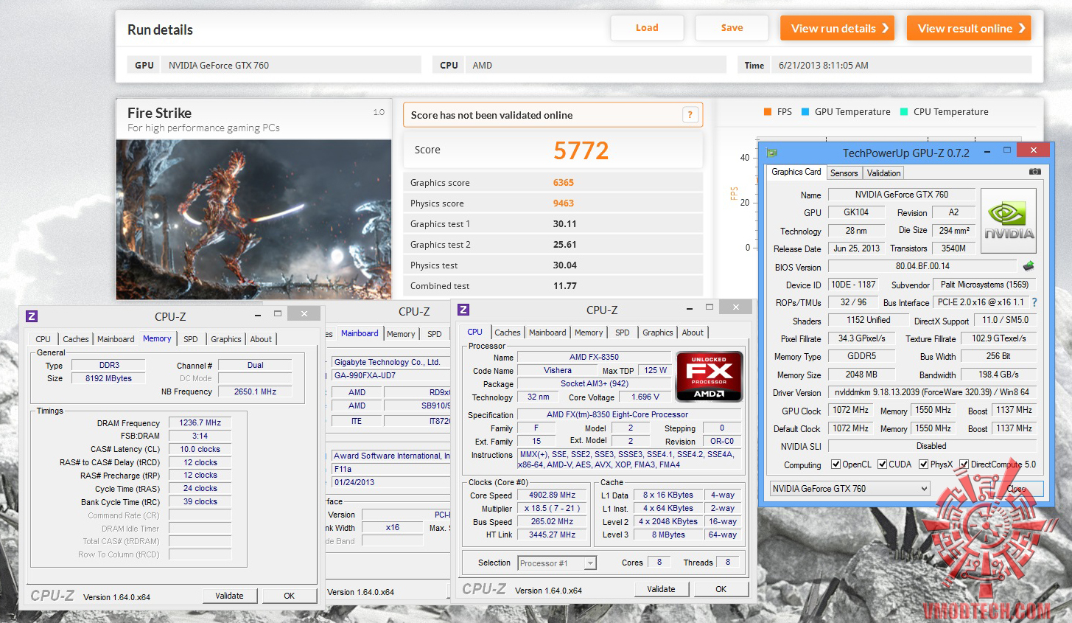
Task: Click the purple Z icon of the CPU-Z CPU window
Action: 463,310
